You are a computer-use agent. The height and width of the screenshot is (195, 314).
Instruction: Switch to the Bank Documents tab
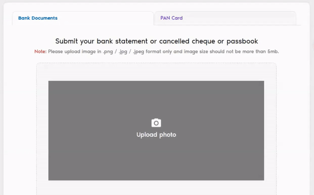tap(38, 18)
